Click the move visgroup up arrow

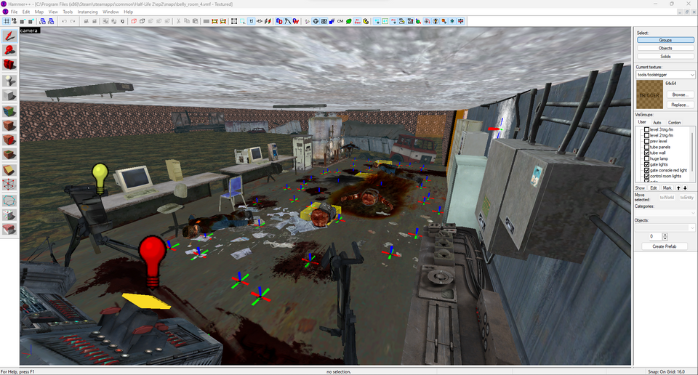point(678,187)
